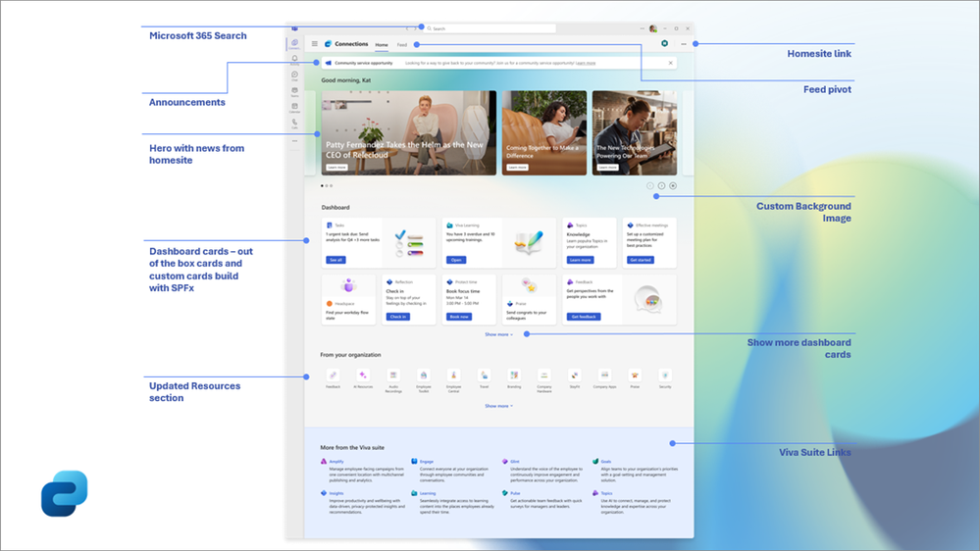Open Coming Together to Make a Difference story
Viewport: 980px width, 551px height.
click(544, 133)
